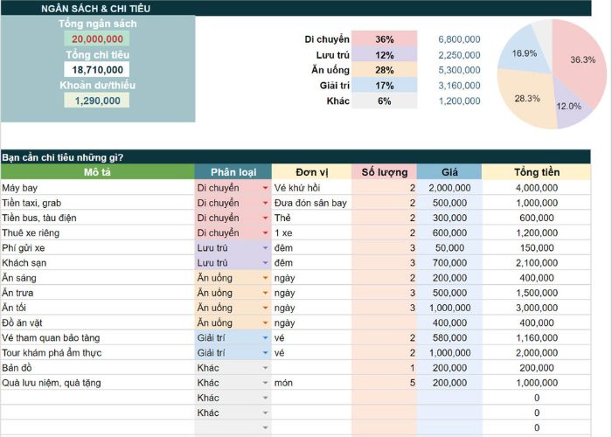The width and height of the screenshot is (612, 437).
Task: Open category dropdown for Tiền bus, tàu điện row
Action: point(265,218)
